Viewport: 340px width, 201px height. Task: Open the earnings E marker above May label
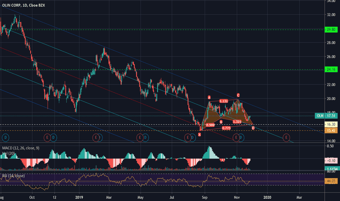point(140,137)
